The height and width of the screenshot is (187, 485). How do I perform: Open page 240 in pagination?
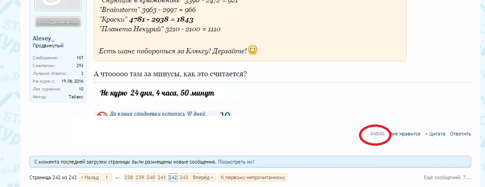click(151, 177)
